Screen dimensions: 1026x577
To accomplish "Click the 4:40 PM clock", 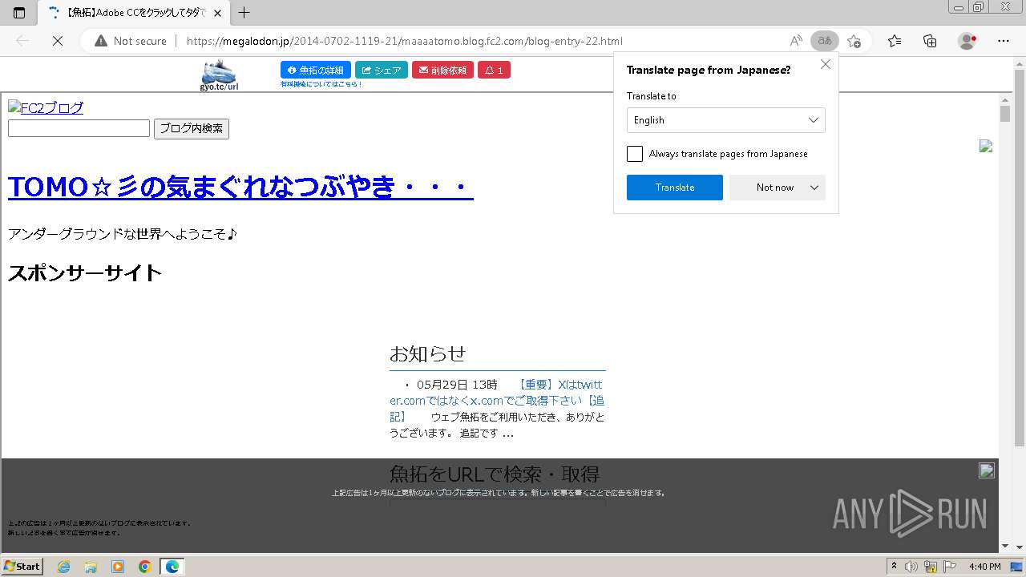I will pos(984,567).
